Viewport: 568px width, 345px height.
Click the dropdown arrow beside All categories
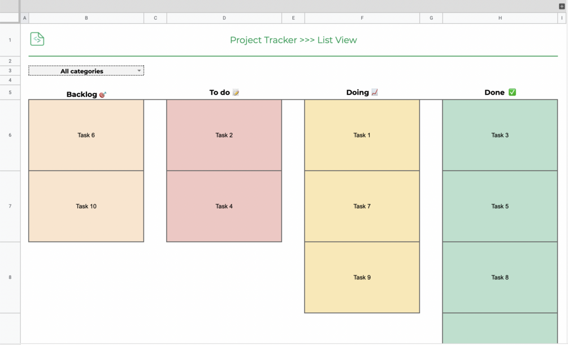[x=139, y=71]
